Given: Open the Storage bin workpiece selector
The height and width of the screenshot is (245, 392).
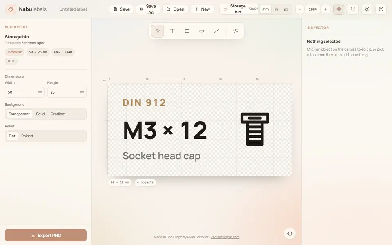Looking at the screenshot, I should (x=239, y=9).
